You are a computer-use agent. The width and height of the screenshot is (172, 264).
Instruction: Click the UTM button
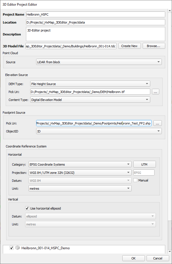point(144,164)
